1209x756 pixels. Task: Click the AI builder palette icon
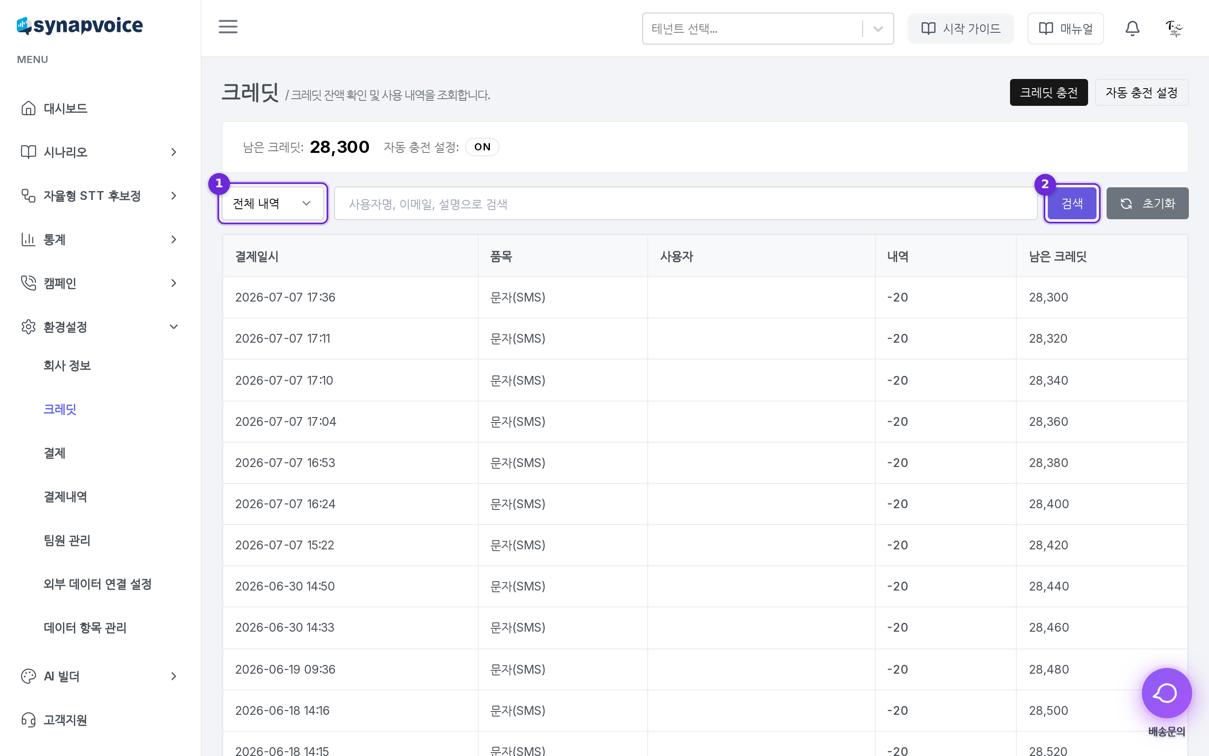(29, 676)
